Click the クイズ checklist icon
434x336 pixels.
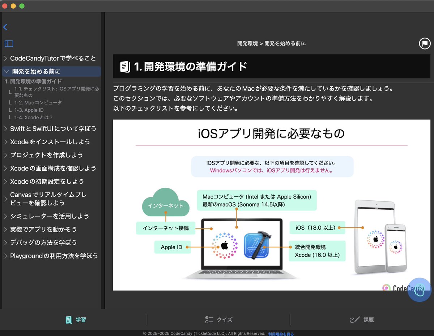click(209, 320)
